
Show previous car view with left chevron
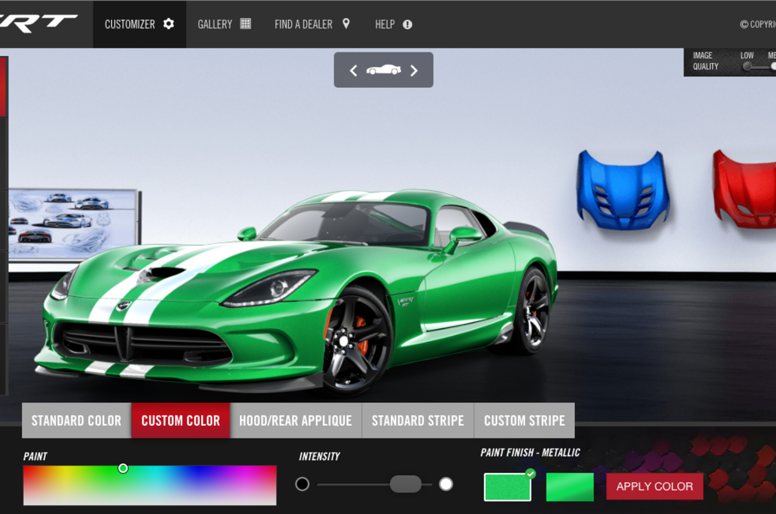pyautogui.click(x=353, y=70)
